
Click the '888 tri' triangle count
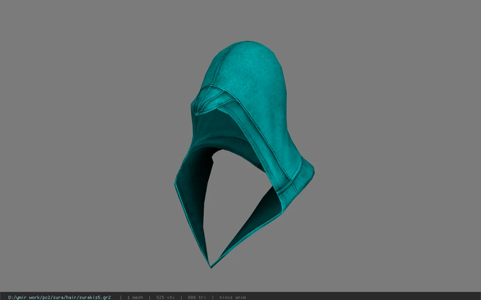(197, 297)
